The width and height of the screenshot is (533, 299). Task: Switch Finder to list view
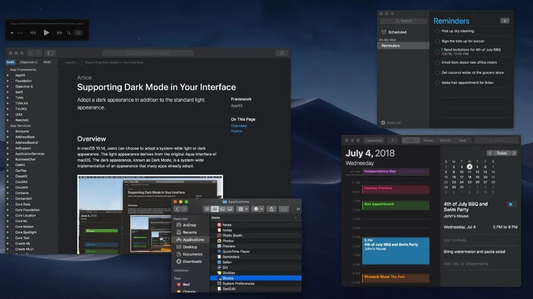(214, 209)
